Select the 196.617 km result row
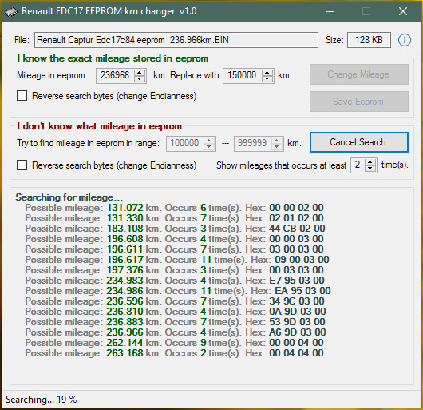423x410 pixels. pos(177,260)
